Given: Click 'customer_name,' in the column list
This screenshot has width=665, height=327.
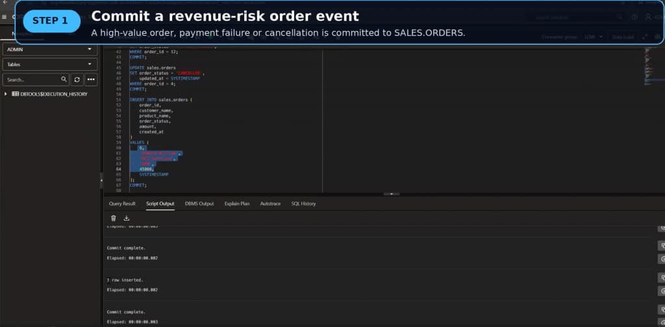Looking at the screenshot, I should pyautogui.click(x=156, y=110).
